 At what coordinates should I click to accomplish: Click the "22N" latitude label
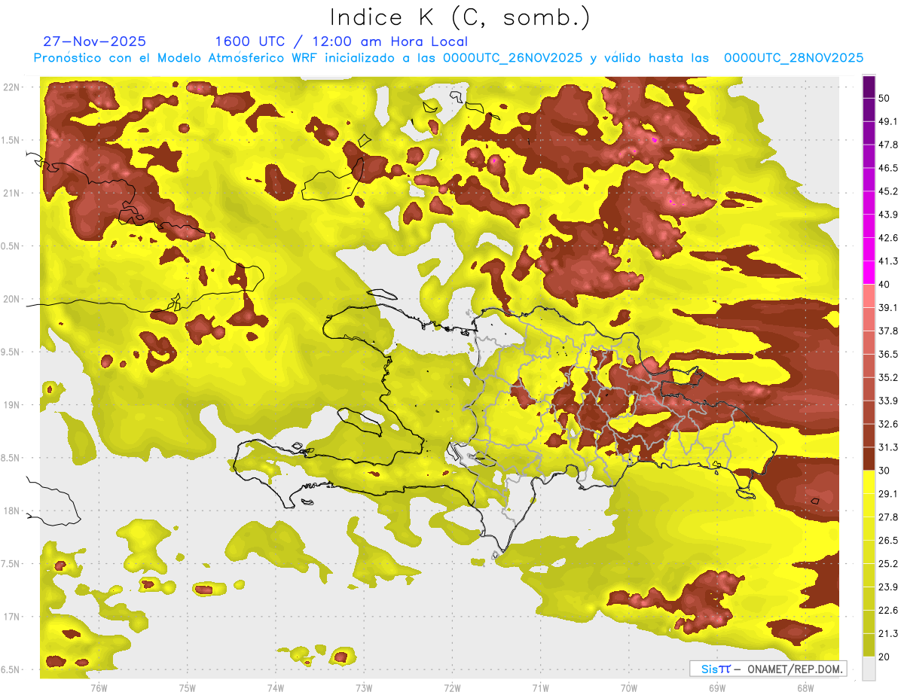tap(13, 87)
